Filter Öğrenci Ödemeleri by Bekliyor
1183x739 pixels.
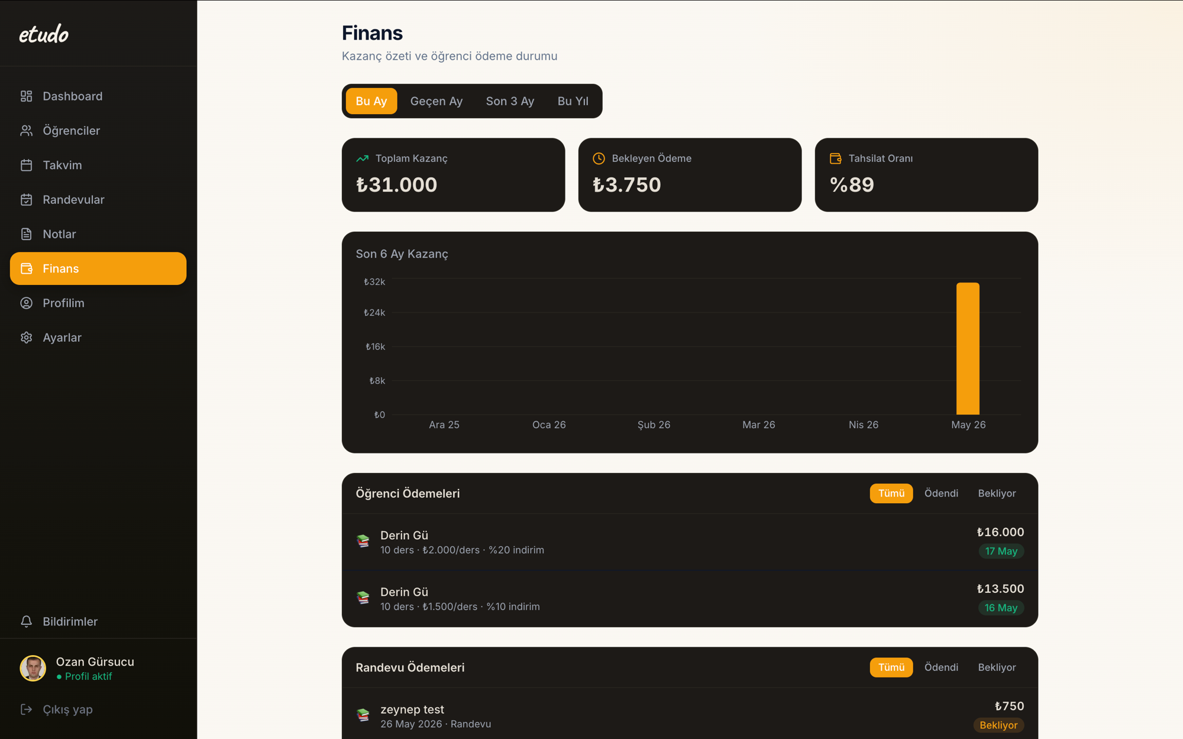(997, 493)
